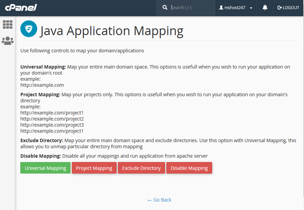The width and height of the screenshot is (304, 210).
Task: Click the Java Application Mapping page title
Action: 112,31
